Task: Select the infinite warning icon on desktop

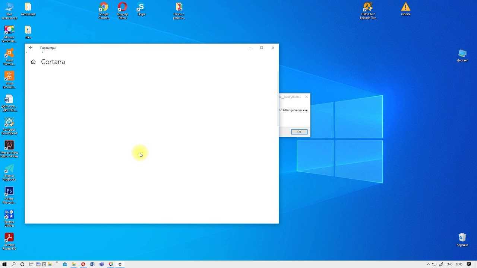Action: (406, 9)
